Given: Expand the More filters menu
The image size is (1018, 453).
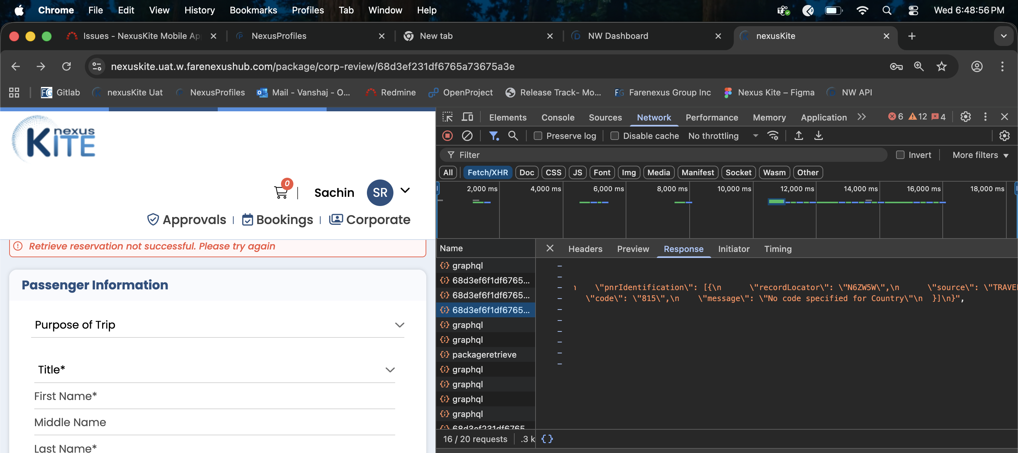Looking at the screenshot, I should click(980, 155).
